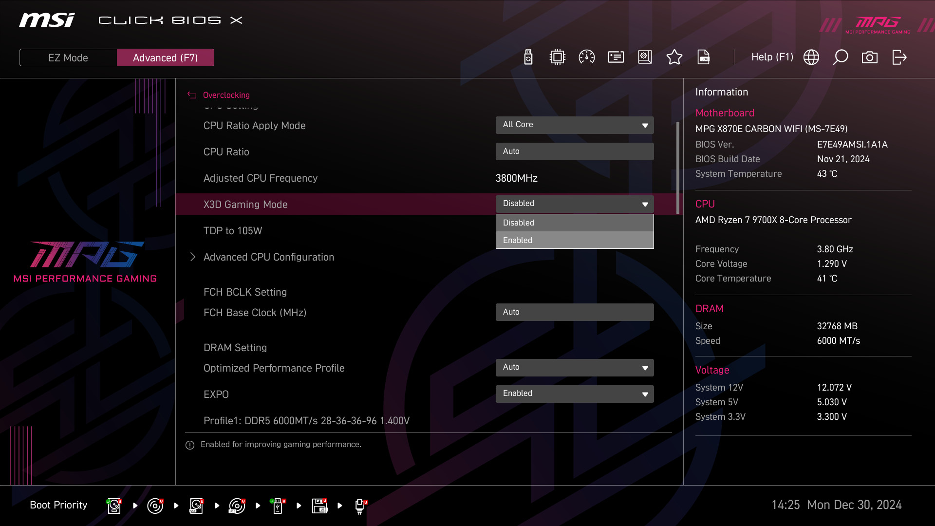Select first hard disk boot device icon
Image resolution: width=935 pixels, height=526 pixels.
[114, 506]
